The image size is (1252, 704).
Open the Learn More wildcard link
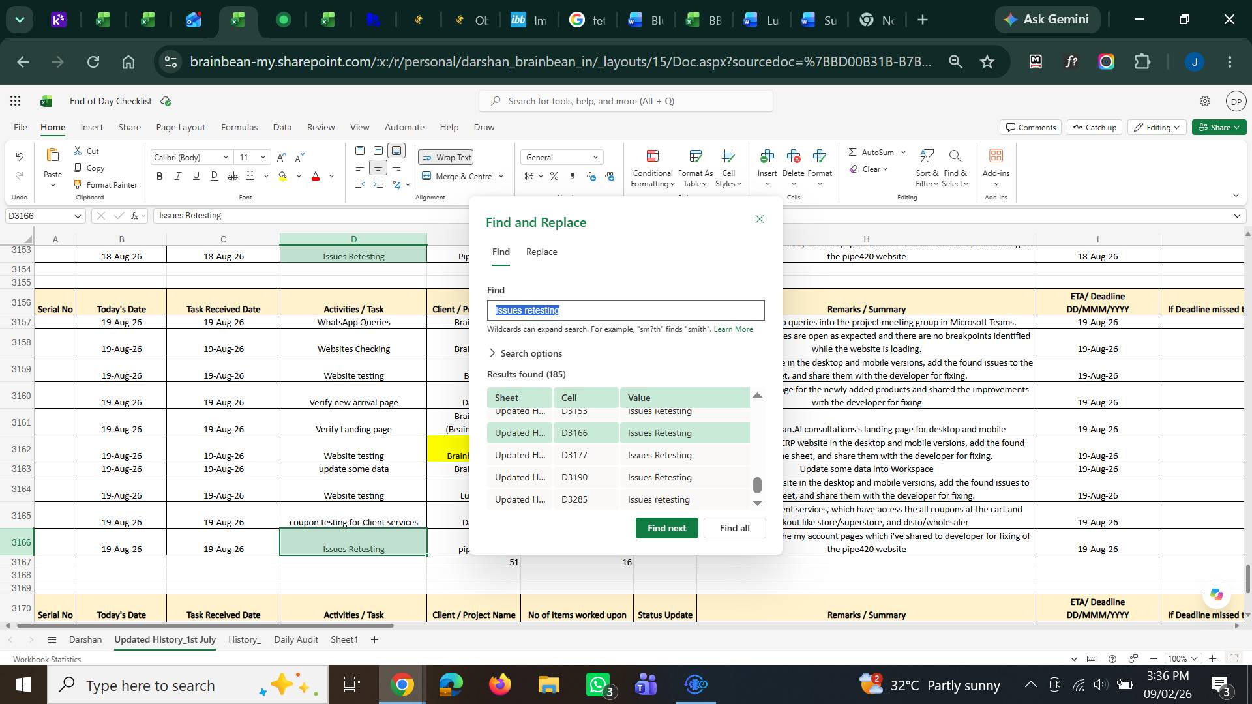tap(733, 329)
